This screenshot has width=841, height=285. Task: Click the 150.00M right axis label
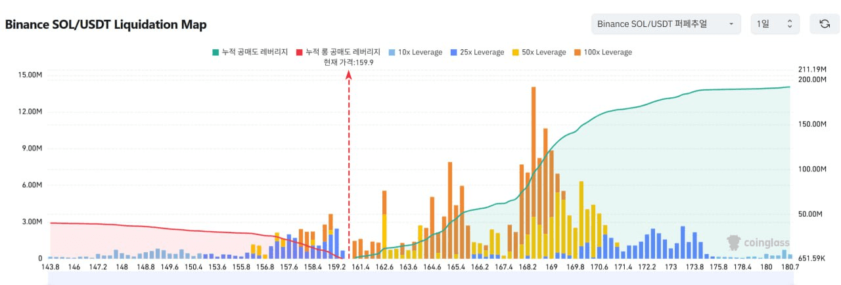[x=811, y=124]
